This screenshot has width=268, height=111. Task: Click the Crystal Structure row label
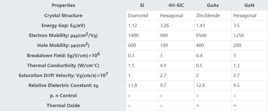pos(63,15)
